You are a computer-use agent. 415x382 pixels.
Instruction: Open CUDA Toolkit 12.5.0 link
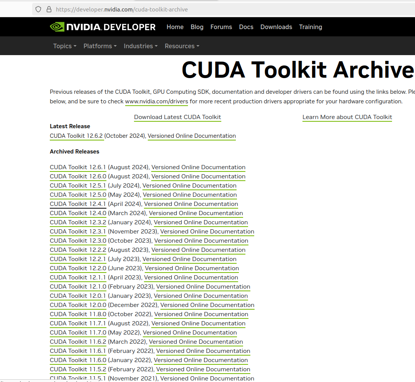click(x=78, y=195)
